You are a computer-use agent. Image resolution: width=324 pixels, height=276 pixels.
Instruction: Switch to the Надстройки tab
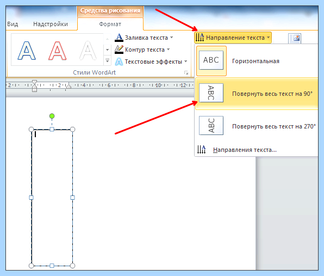pyautogui.click(x=51, y=24)
